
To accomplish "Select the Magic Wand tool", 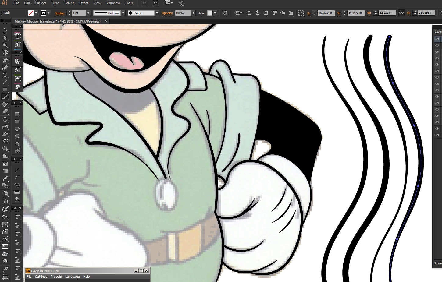I will tap(5, 45).
